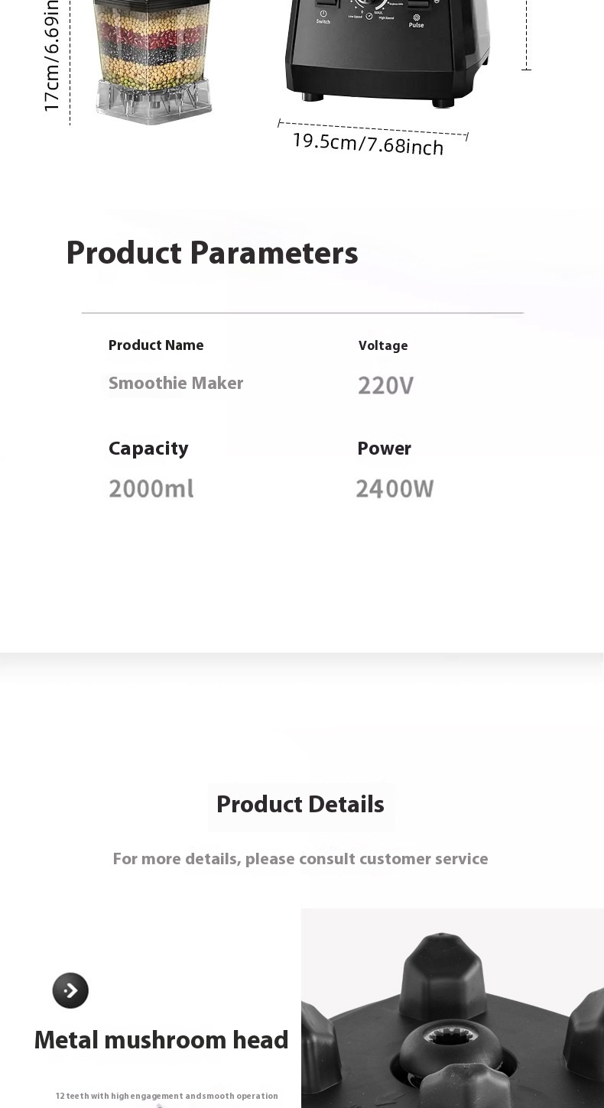Image resolution: width=604 pixels, height=1108 pixels.
Task: Select the 220V voltage value
Action: (385, 386)
